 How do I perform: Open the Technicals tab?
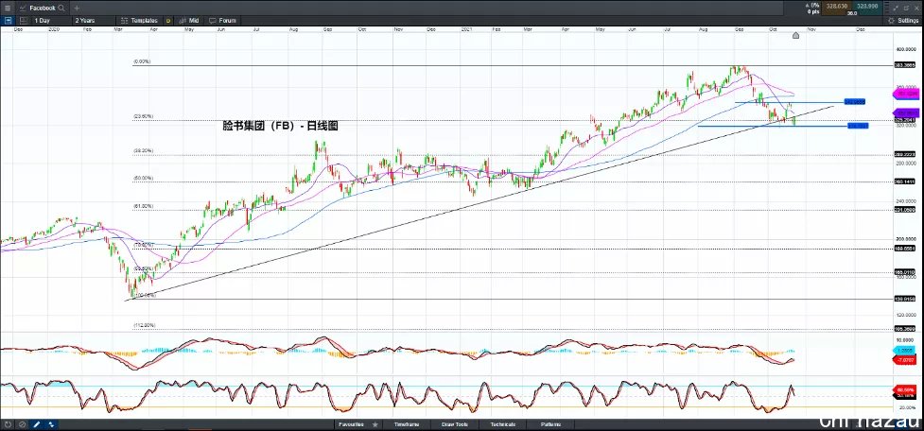coord(503,424)
